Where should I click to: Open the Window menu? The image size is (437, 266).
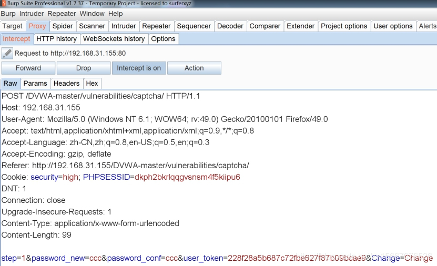(x=92, y=14)
